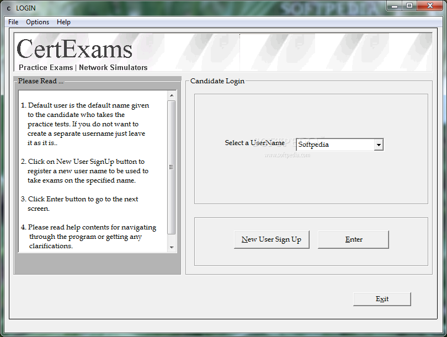Click the text 'Please read help contents for navigating'
This screenshot has width=447, height=337.
coord(92,227)
